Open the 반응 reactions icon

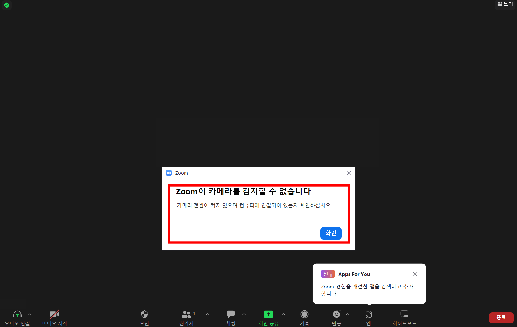point(337,314)
